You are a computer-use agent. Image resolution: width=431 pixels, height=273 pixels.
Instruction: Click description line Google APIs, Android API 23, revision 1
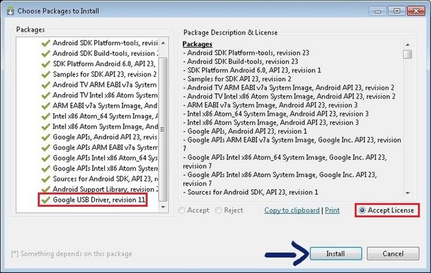[245, 131]
